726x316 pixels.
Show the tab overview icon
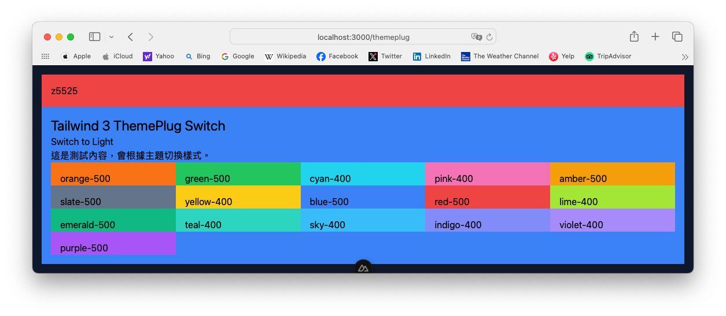pos(677,37)
